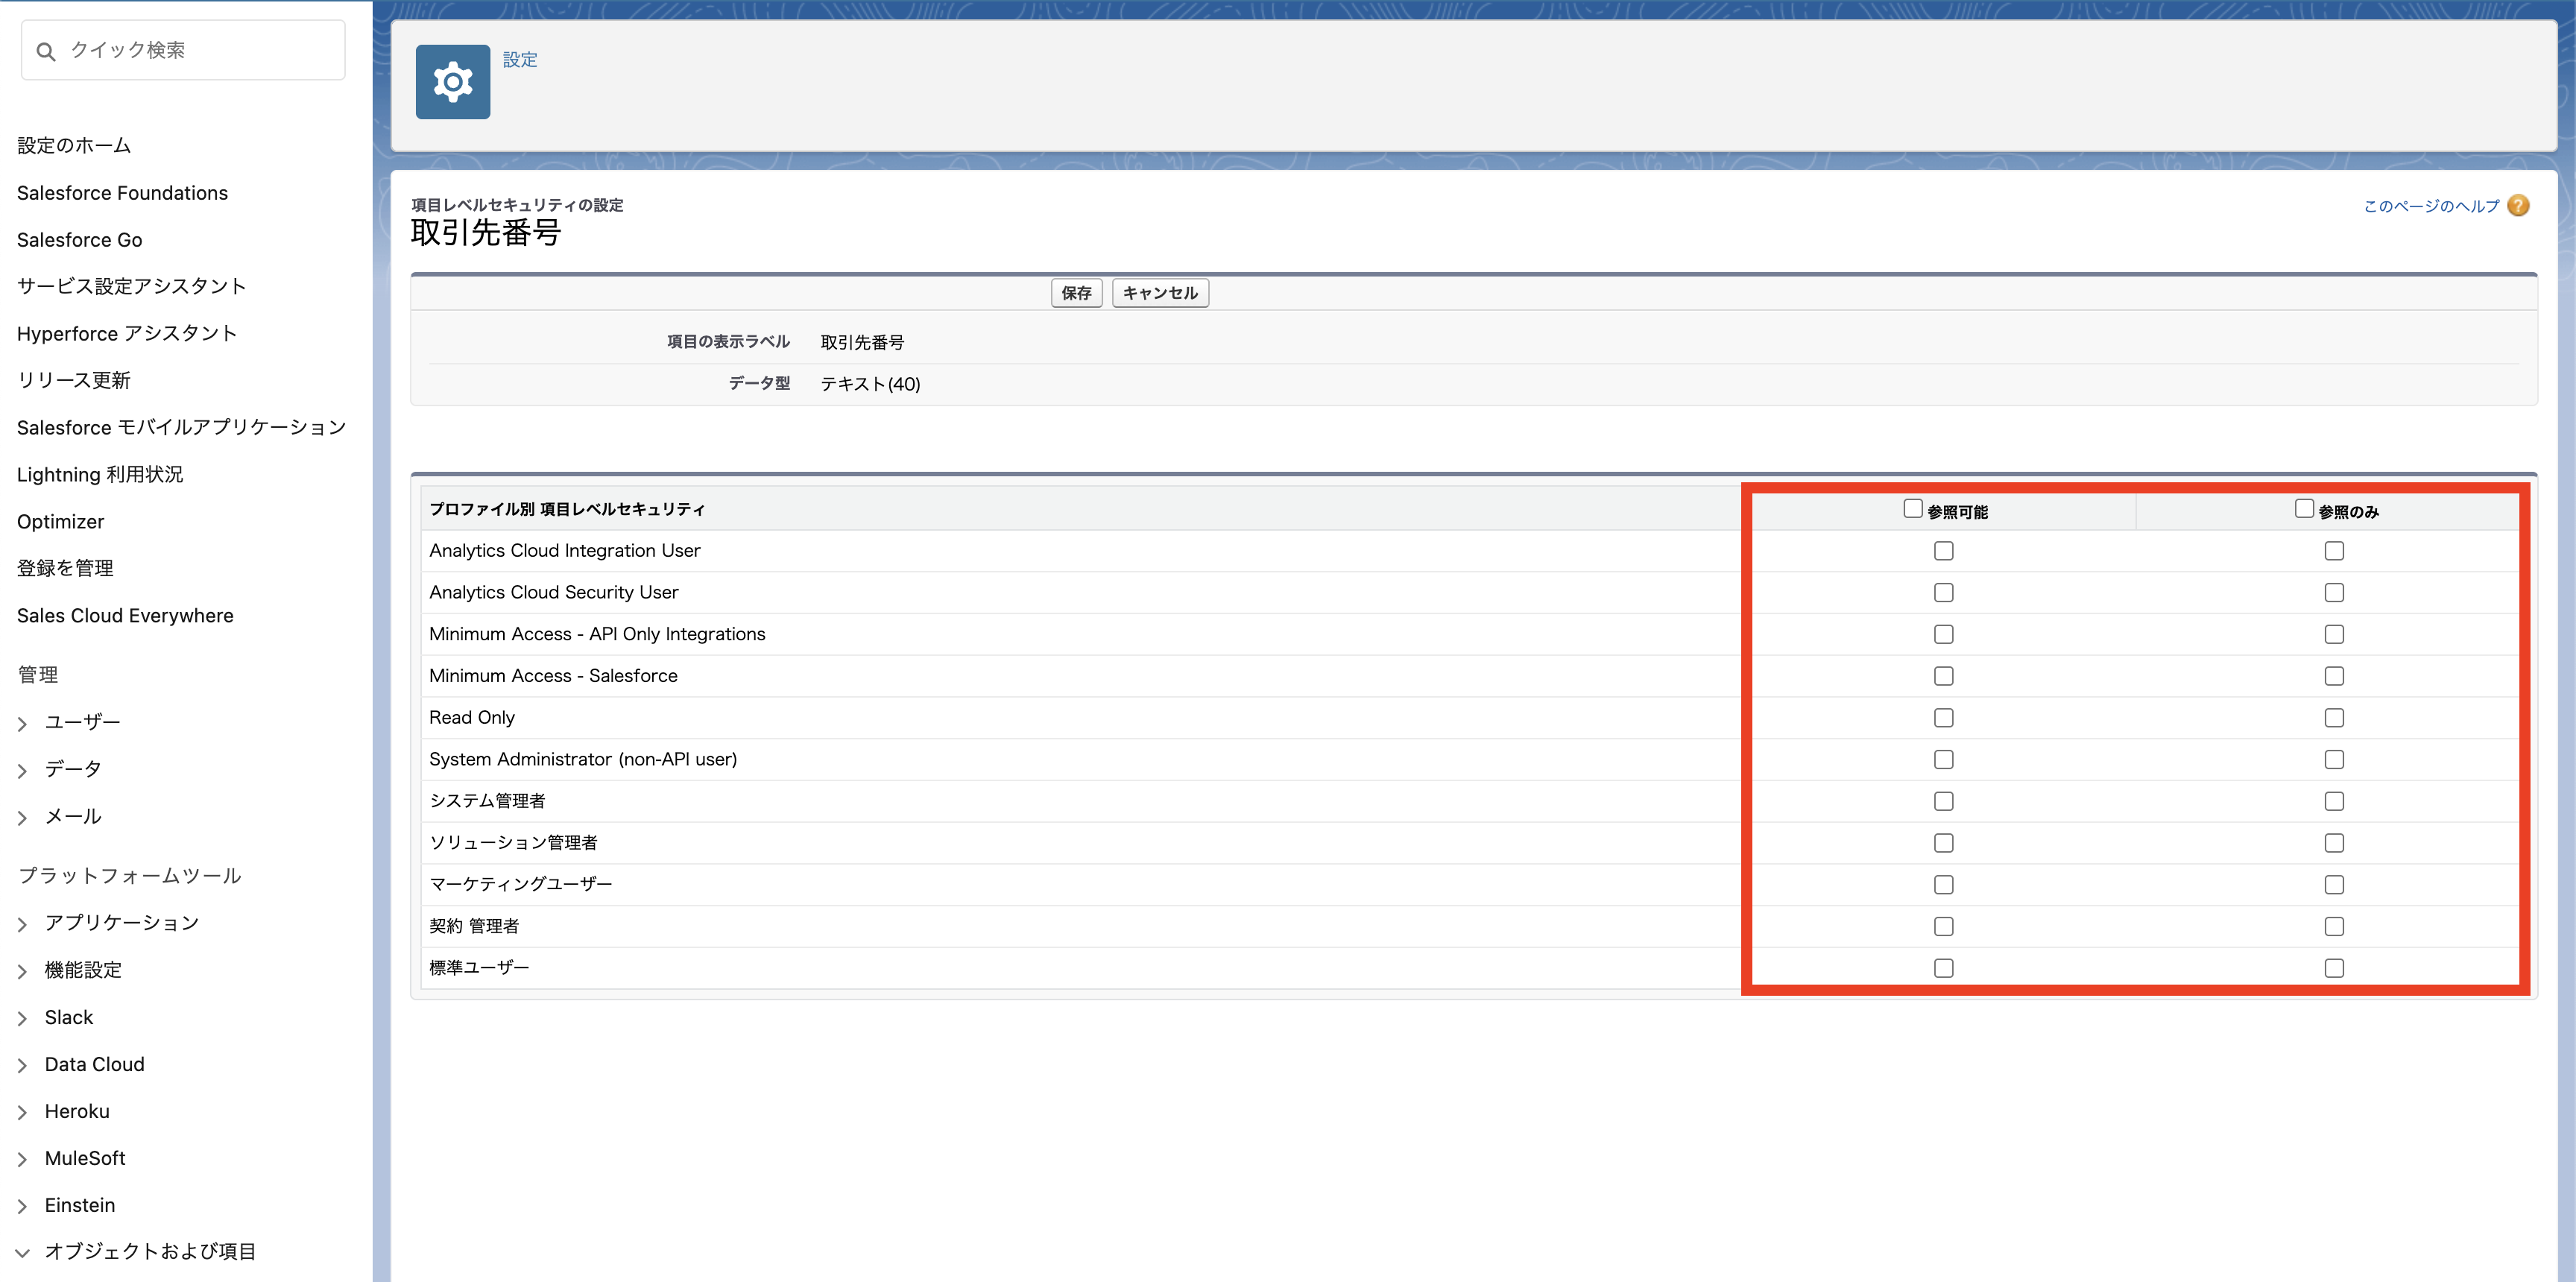2576x1282 pixels.
Task: Click the orange help question mark icon
Action: click(x=2518, y=205)
